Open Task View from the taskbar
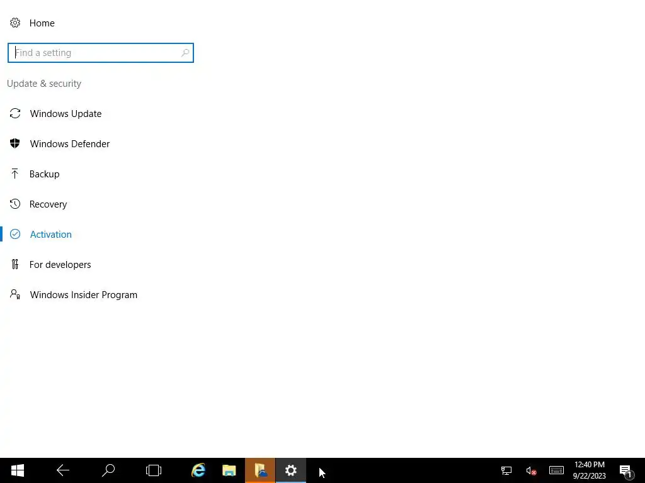 [x=154, y=470]
